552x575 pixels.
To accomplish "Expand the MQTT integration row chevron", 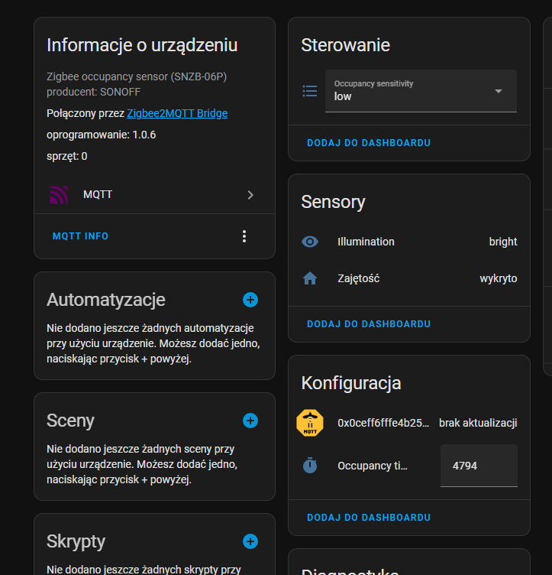I will tap(250, 195).
